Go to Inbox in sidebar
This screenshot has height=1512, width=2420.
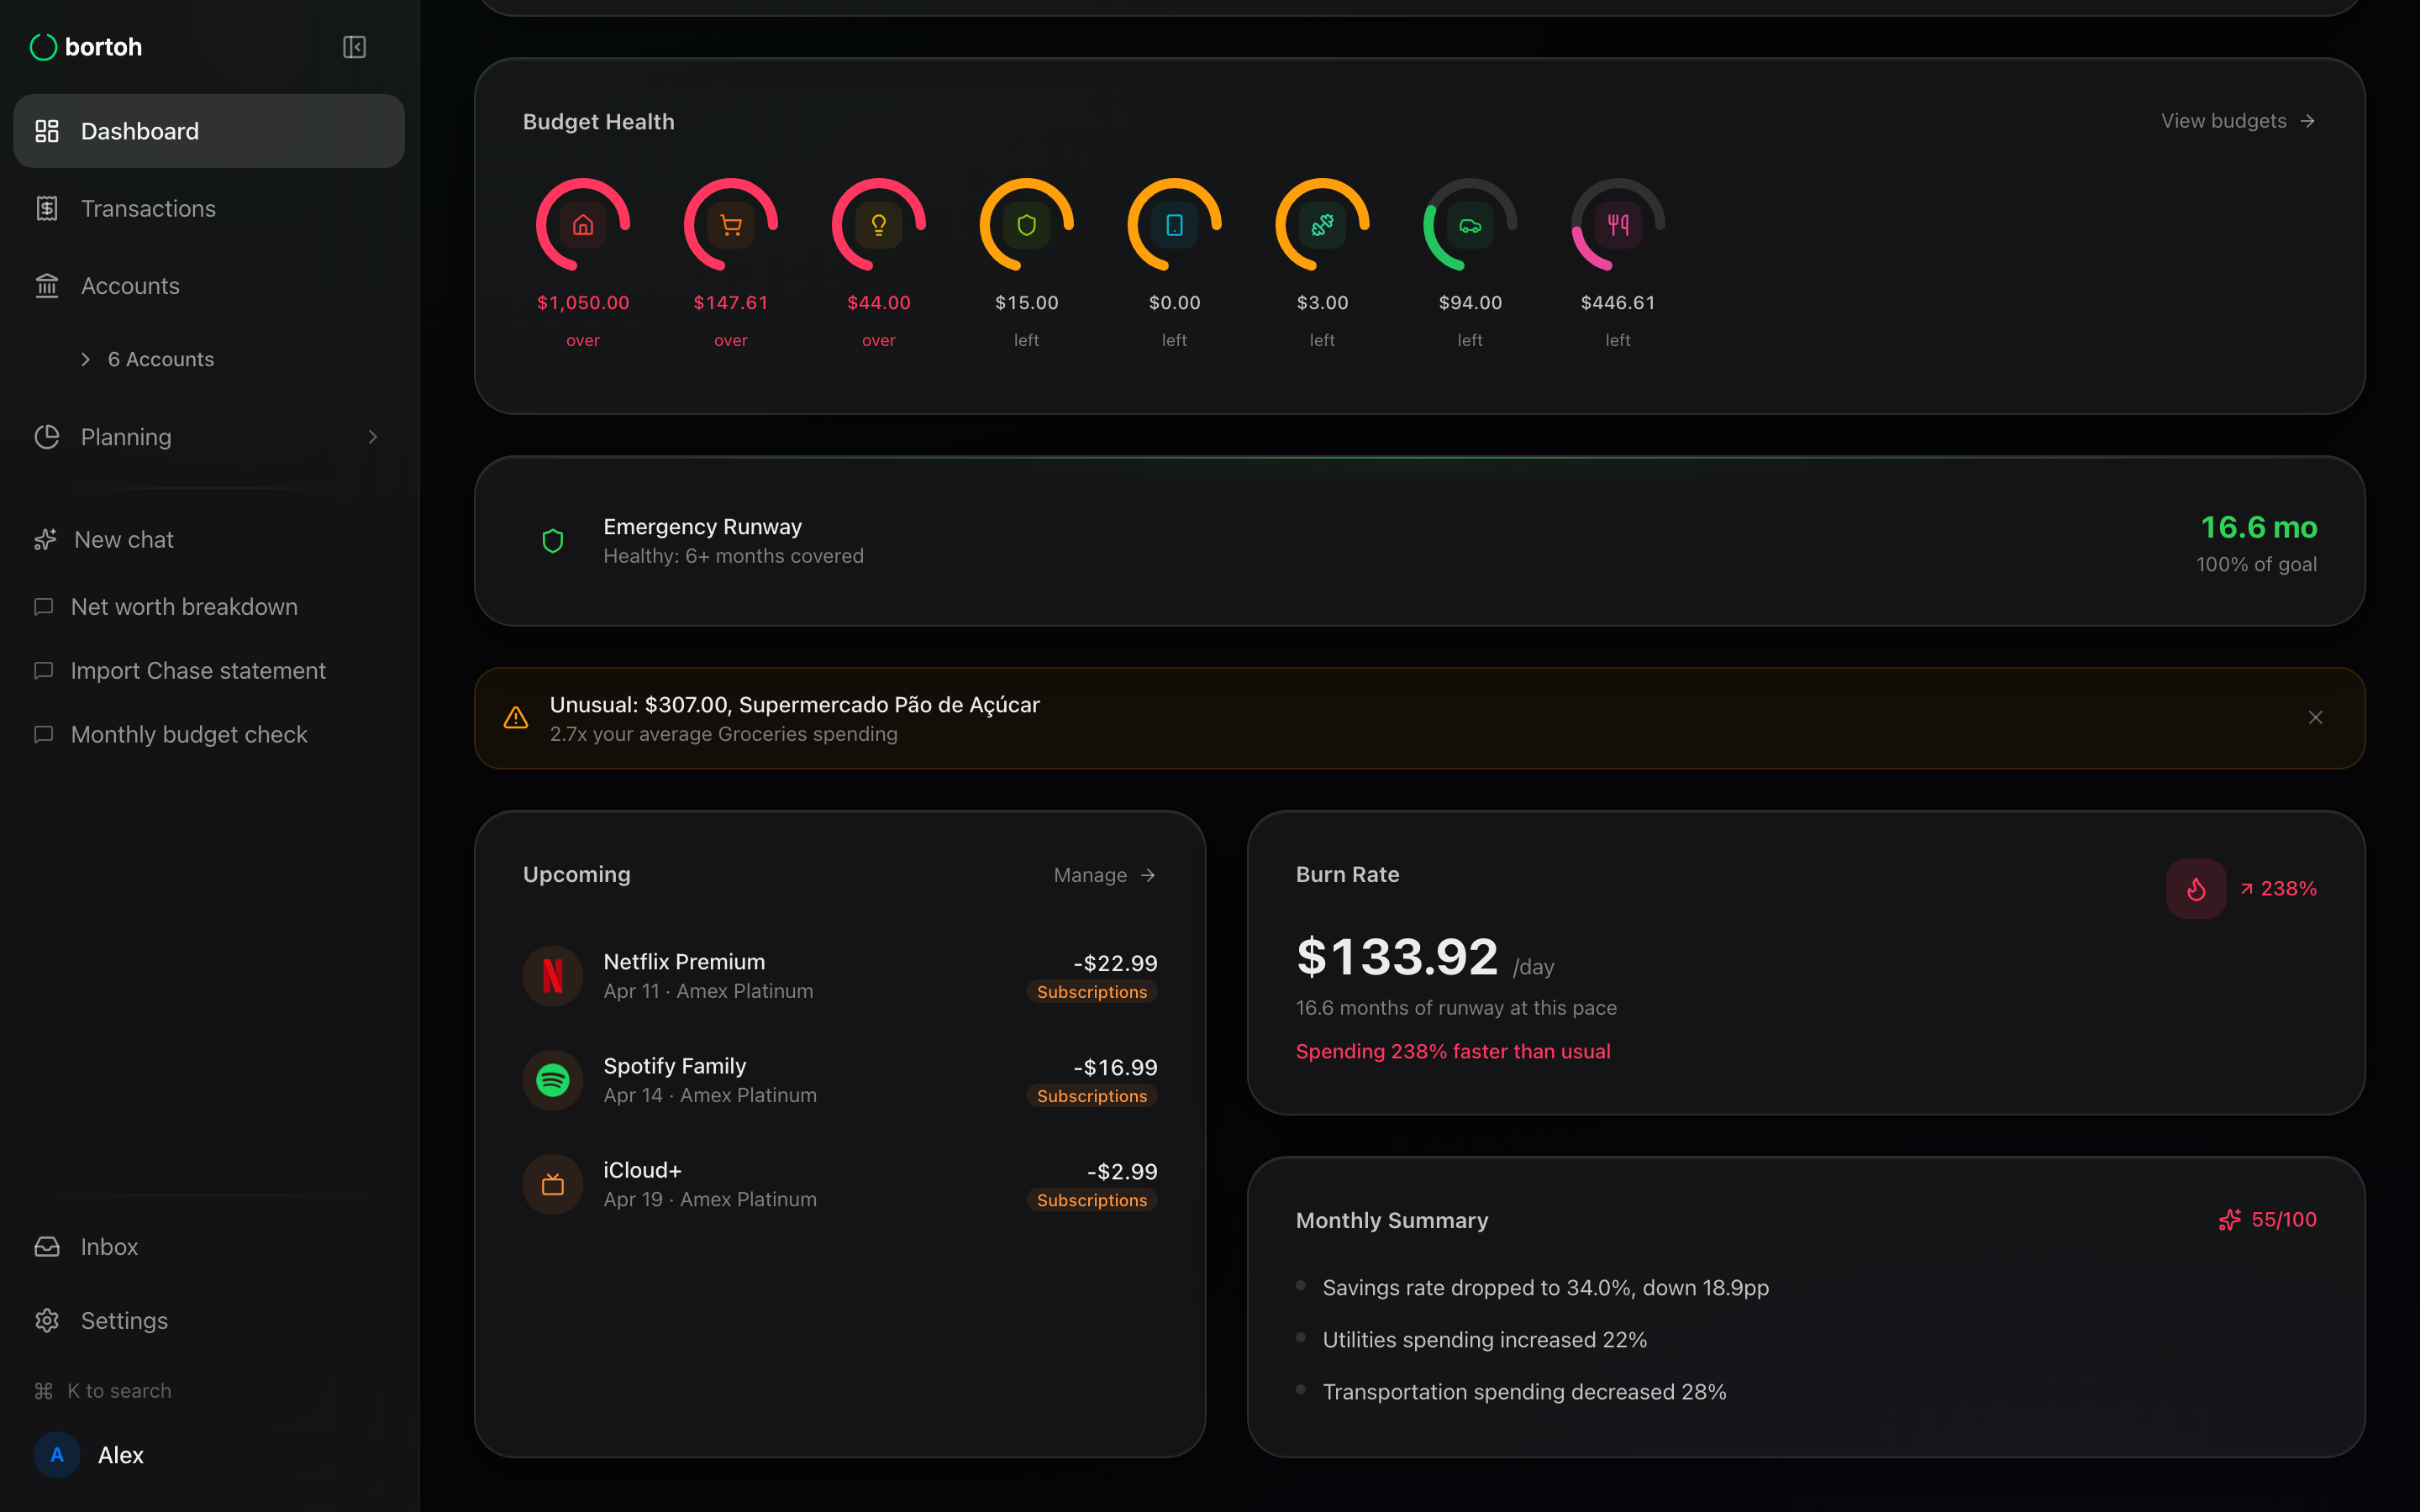pos(109,1246)
